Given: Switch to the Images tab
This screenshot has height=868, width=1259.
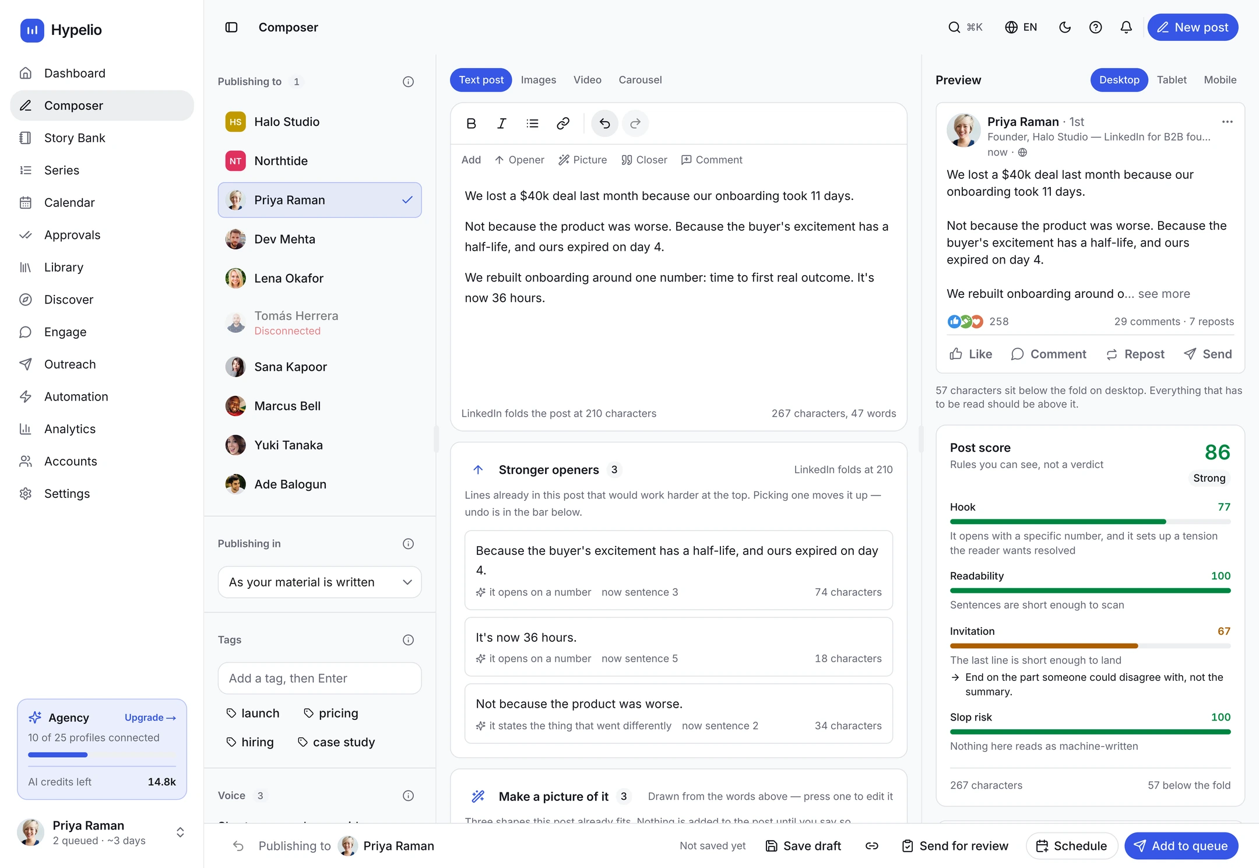Looking at the screenshot, I should click(x=538, y=80).
